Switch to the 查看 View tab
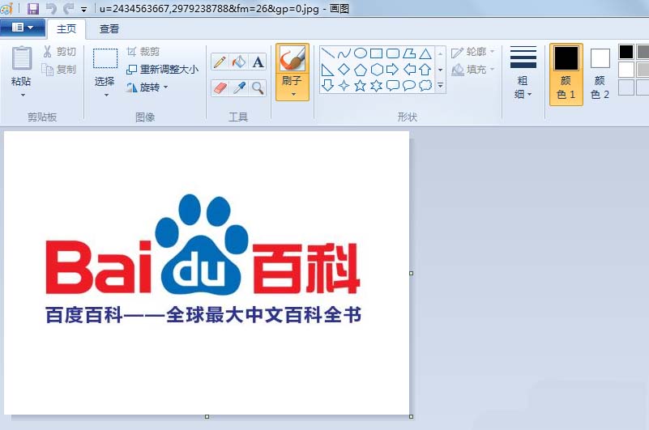This screenshot has width=649, height=430. [x=109, y=29]
